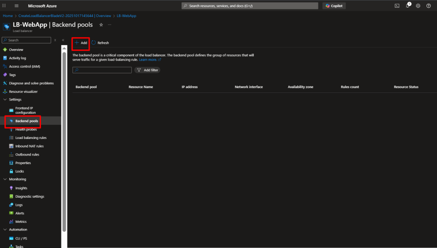Open portal settings gear icon
Viewport: 437px width, 248px height.
pyautogui.click(x=418, y=6)
